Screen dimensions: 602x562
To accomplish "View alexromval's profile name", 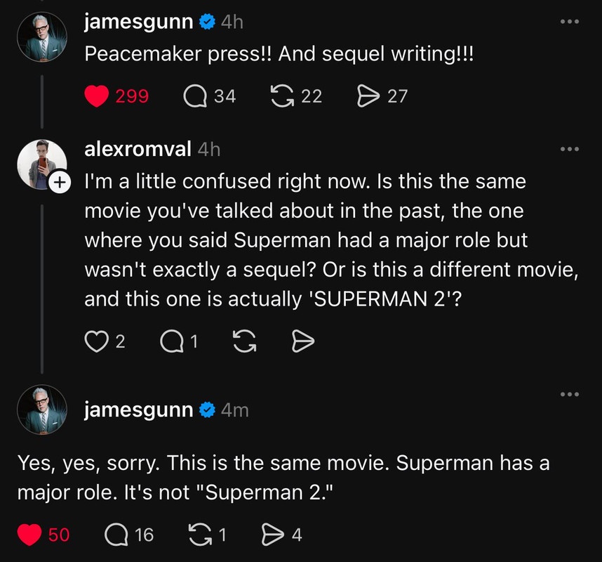I will [x=138, y=148].
